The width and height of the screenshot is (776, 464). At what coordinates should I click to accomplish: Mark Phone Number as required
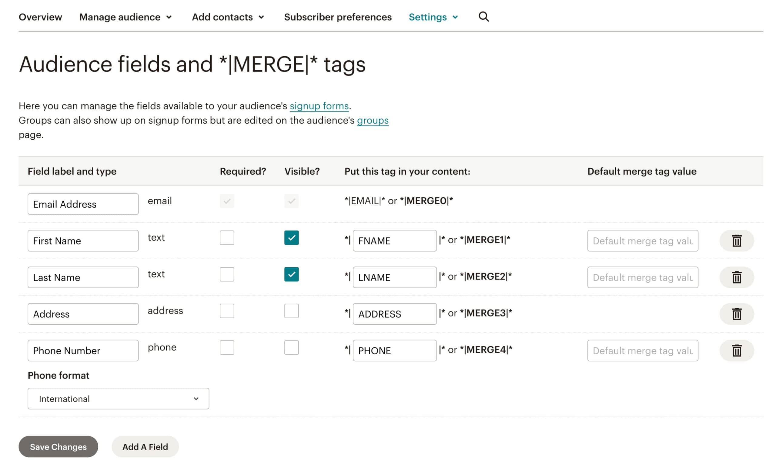click(227, 347)
